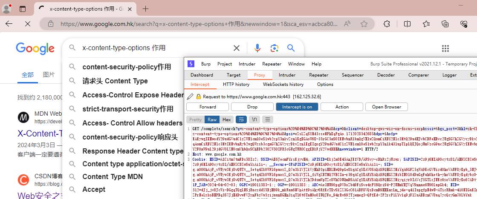Image resolution: width=477 pixels, height=199 pixels.
Task: Open the CSDN博客 Web安全 result link
Action: [40, 195]
